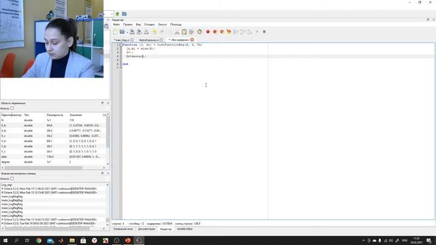
Task: Sort workspace by Идентификатор column
Action: pyautogui.click(x=12, y=115)
